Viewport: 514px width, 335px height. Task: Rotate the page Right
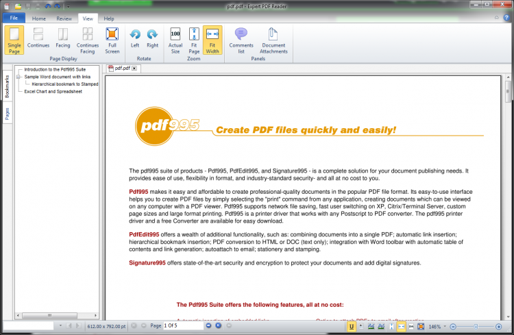(x=152, y=38)
